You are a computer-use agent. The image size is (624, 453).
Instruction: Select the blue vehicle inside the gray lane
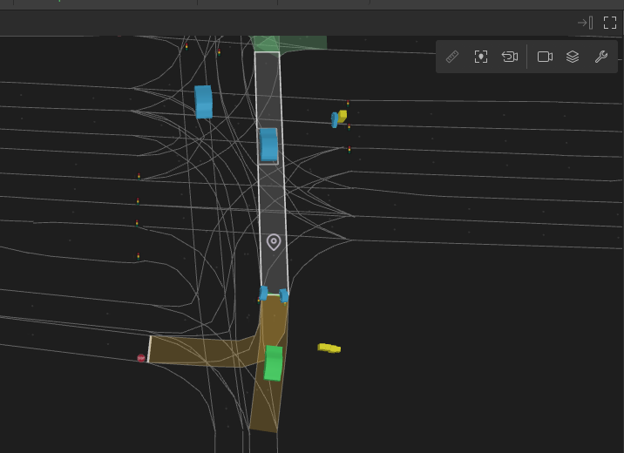268,144
